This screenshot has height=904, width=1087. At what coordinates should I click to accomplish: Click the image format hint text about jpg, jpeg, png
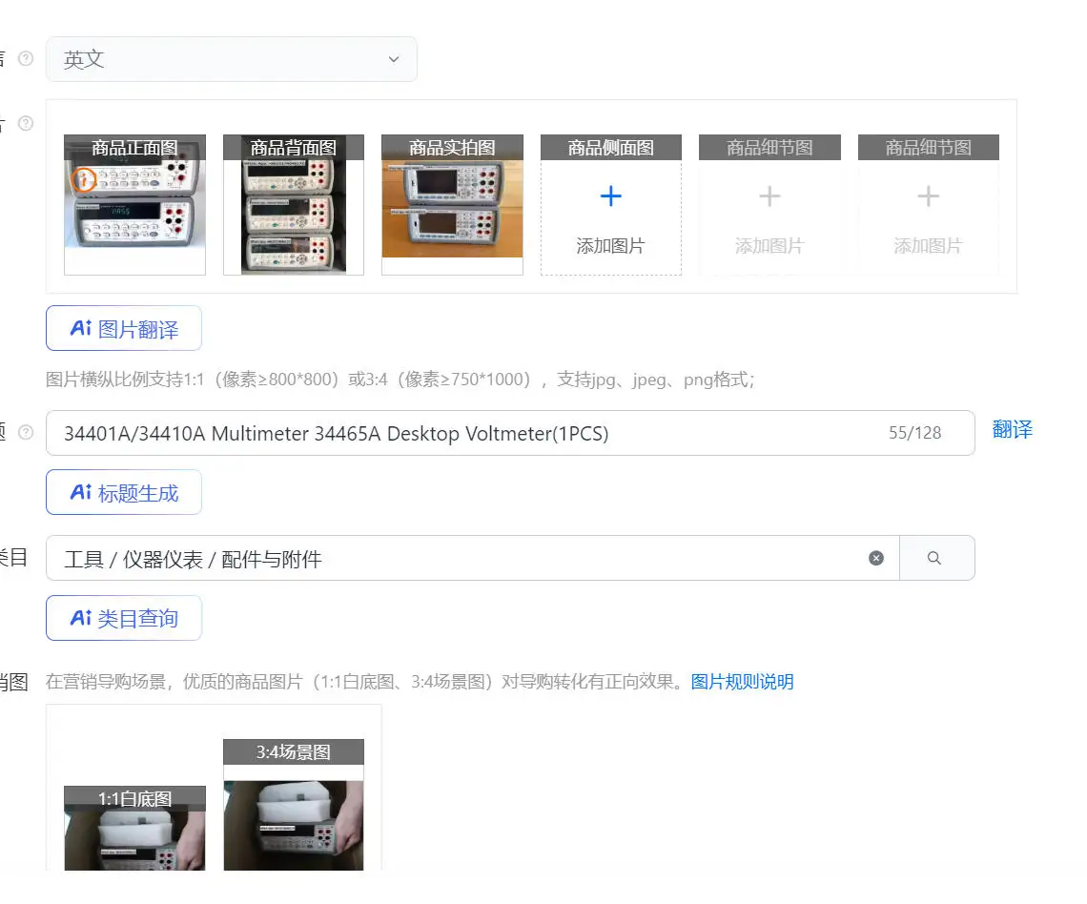400,380
